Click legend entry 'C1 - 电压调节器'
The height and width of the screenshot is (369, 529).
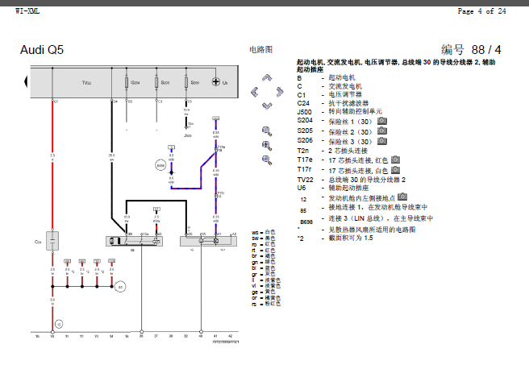[x=329, y=95]
